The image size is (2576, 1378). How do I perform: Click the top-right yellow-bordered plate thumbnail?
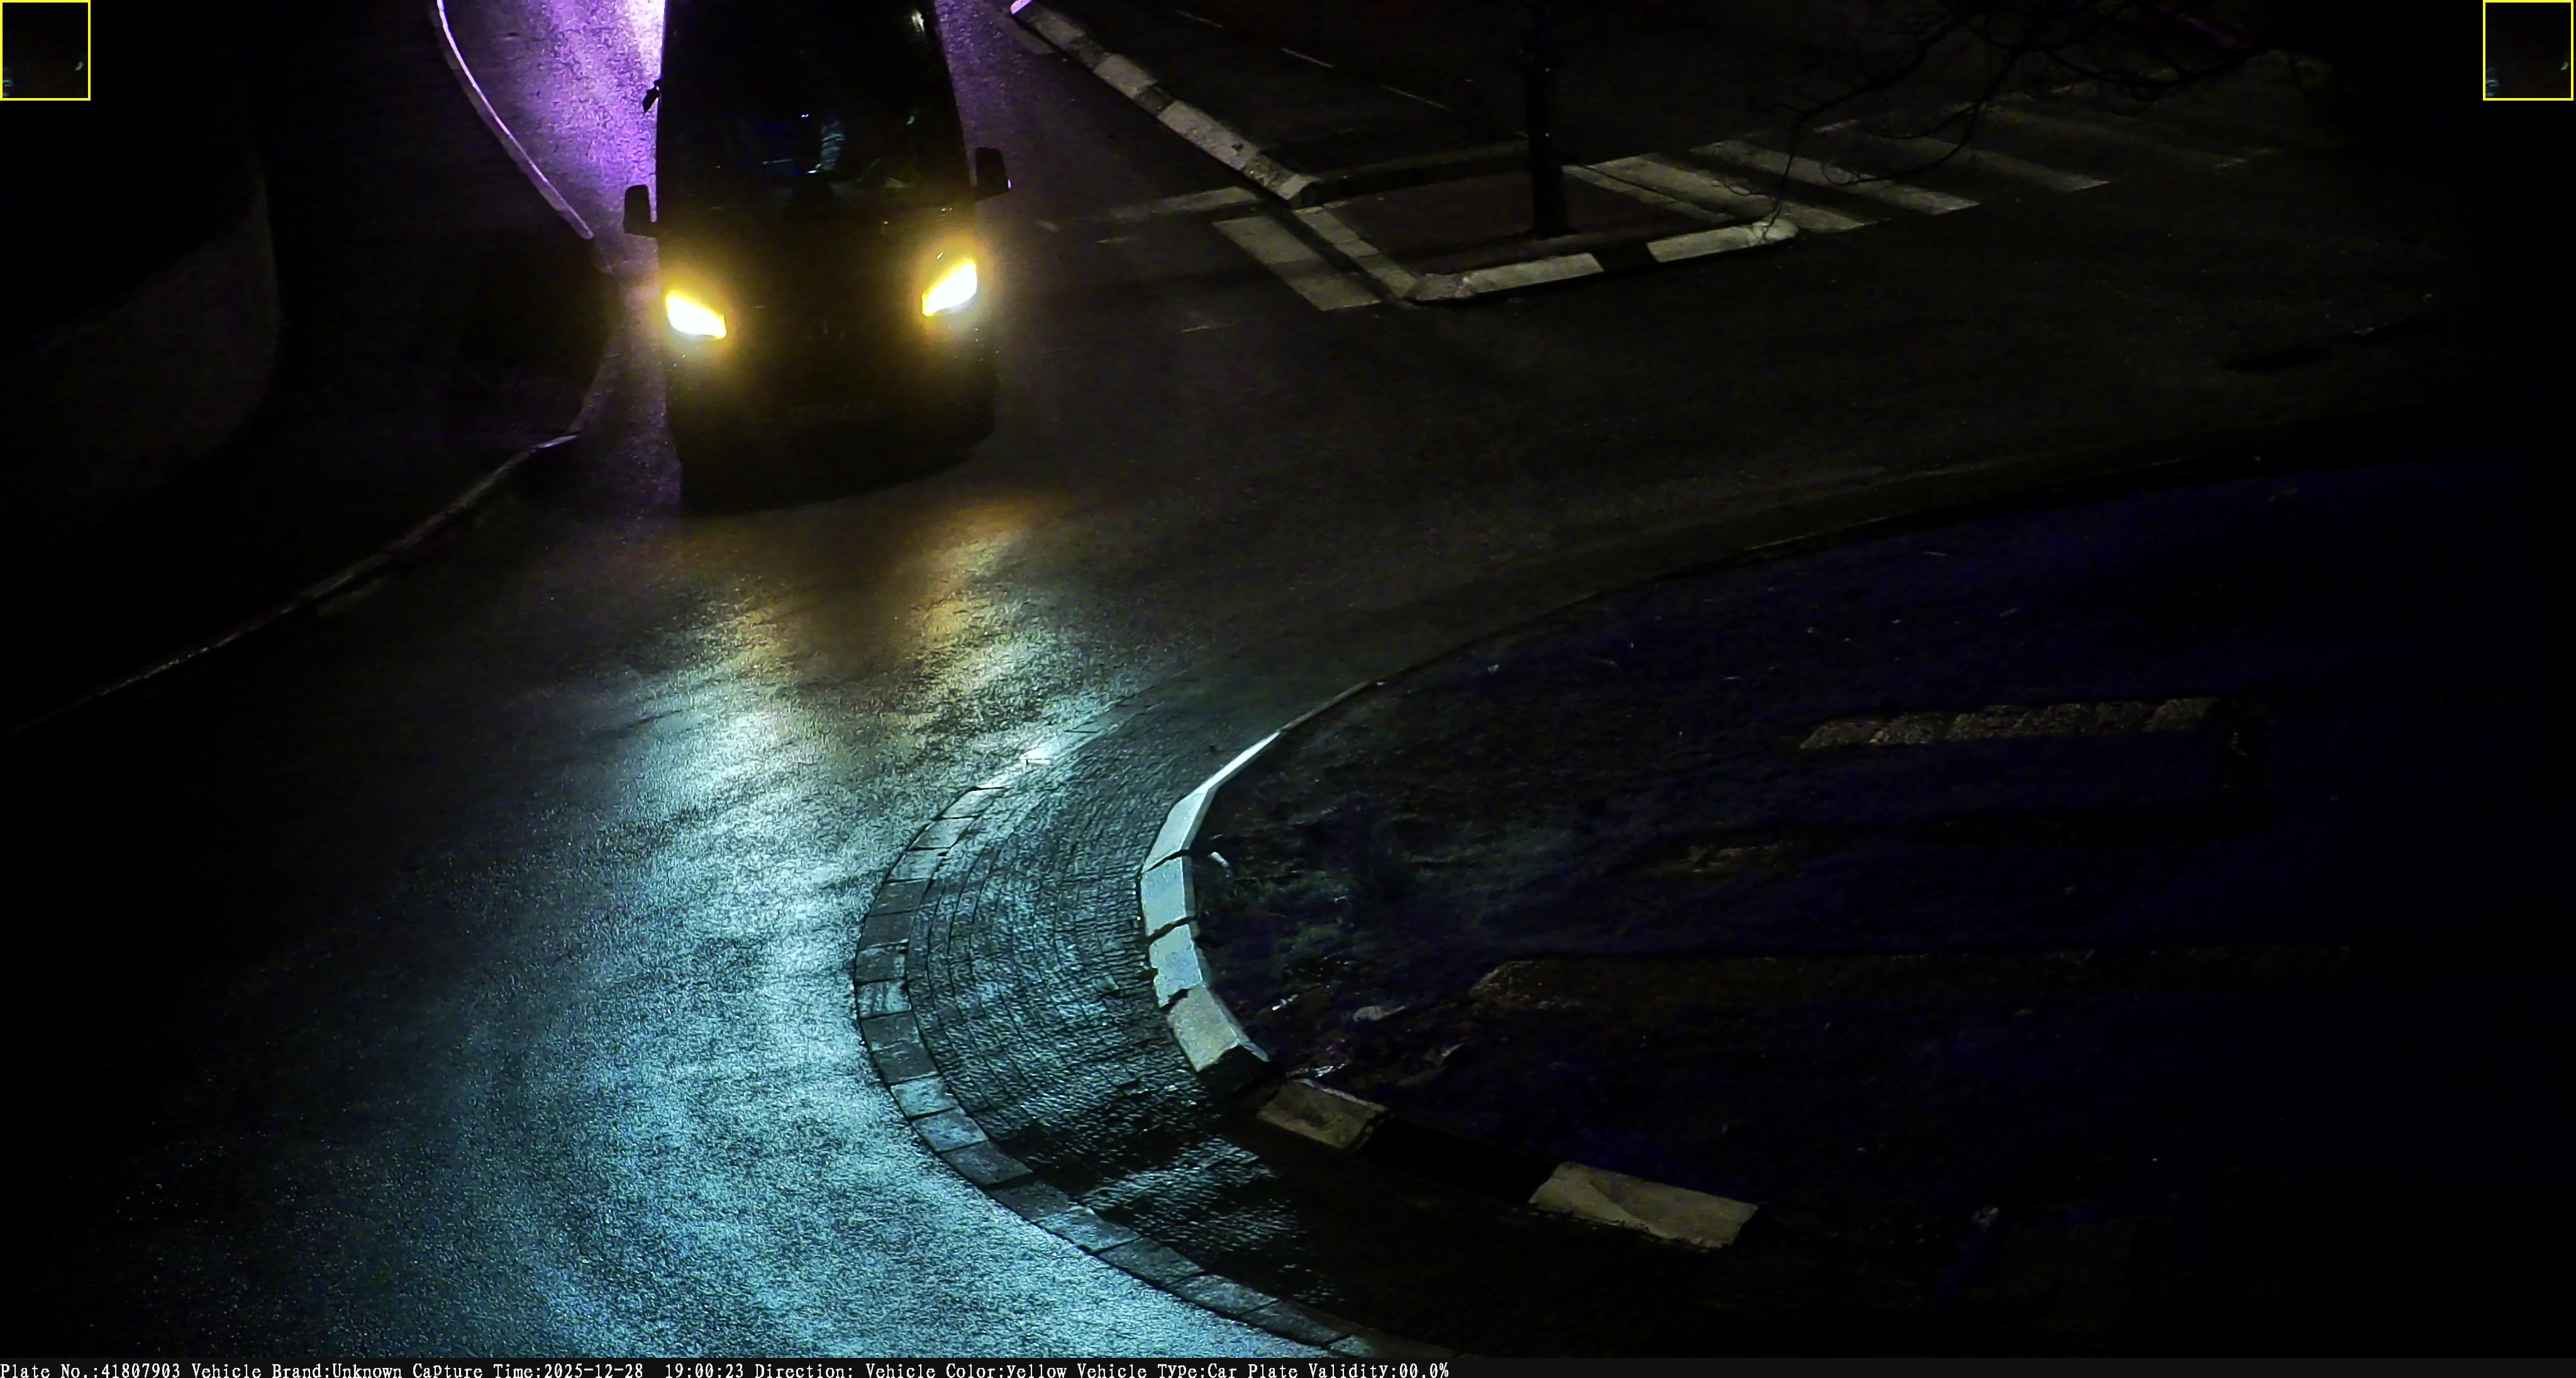tap(2527, 50)
